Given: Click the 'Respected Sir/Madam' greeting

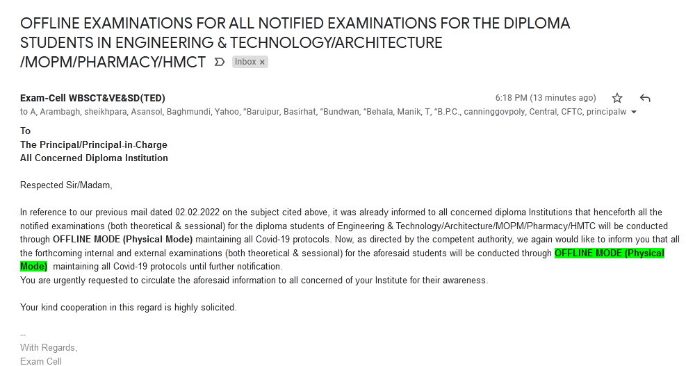Looking at the screenshot, I should 66,185.
